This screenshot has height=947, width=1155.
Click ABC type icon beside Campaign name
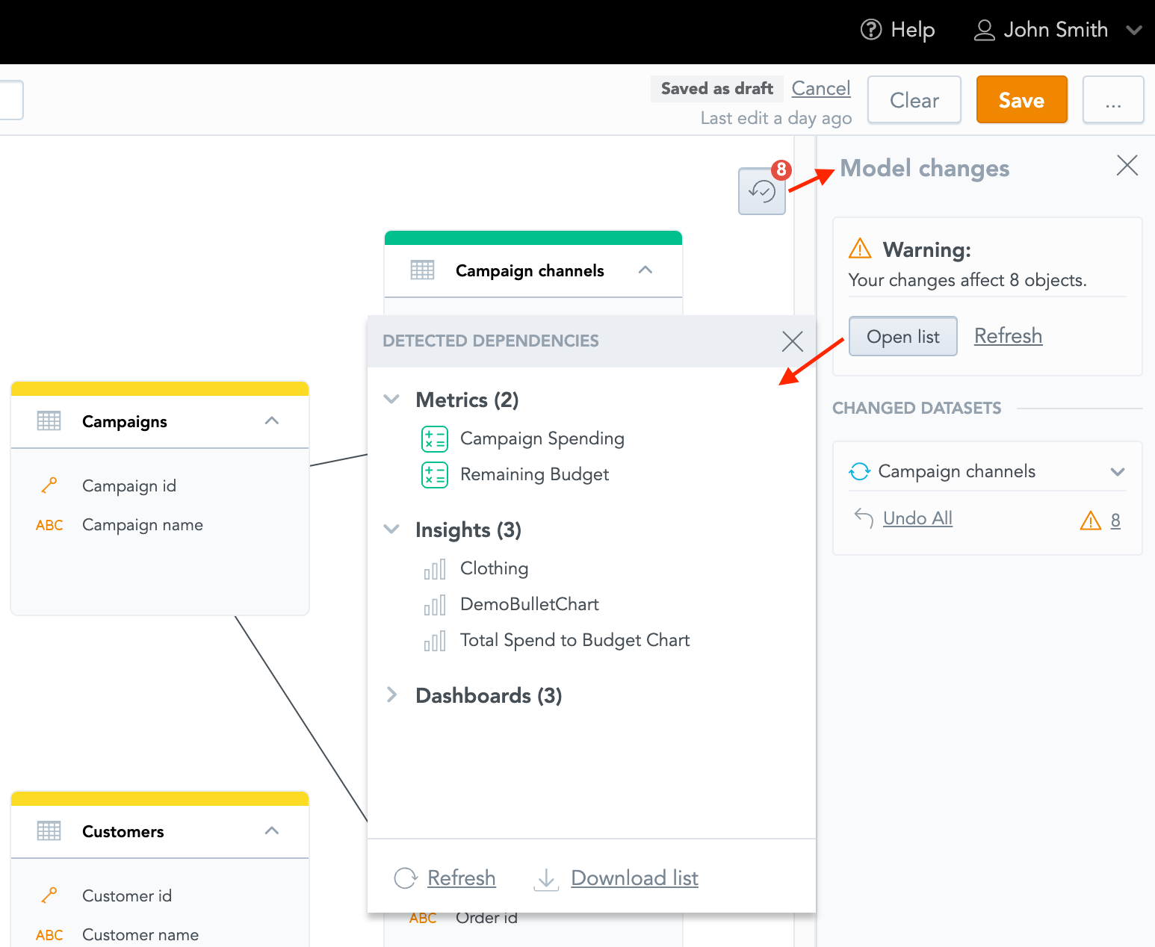click(49, 525)
